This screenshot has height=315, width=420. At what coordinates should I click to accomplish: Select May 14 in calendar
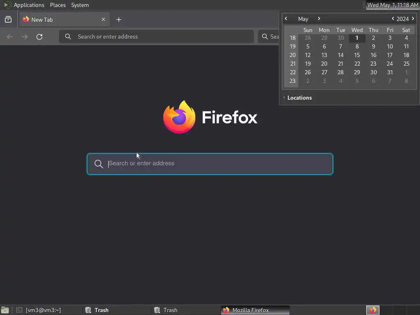pyautogui.click(x=340, y=55)
